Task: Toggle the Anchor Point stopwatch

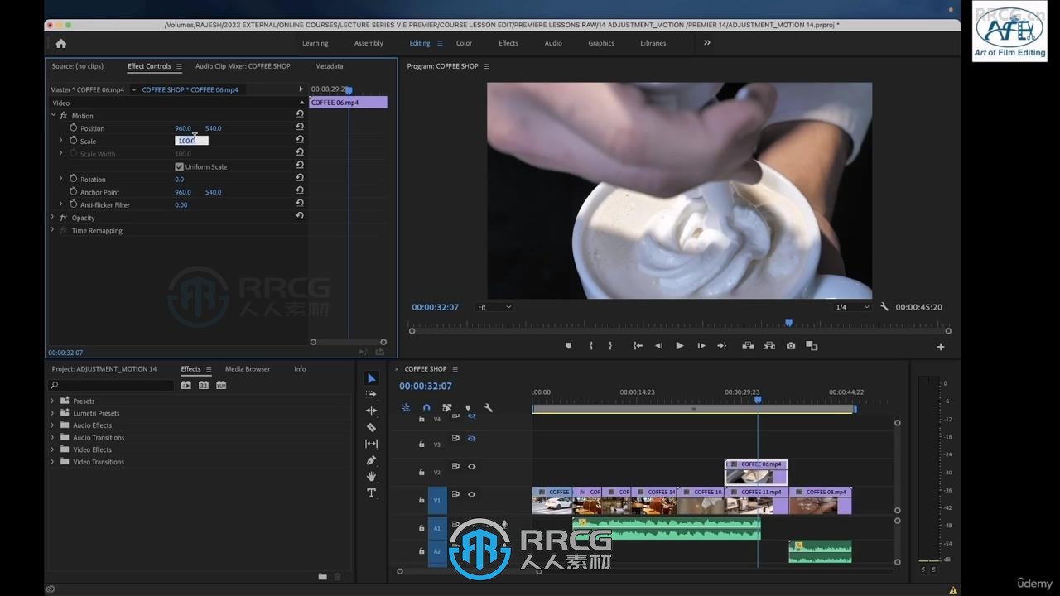Action: [x=74, y=192]
